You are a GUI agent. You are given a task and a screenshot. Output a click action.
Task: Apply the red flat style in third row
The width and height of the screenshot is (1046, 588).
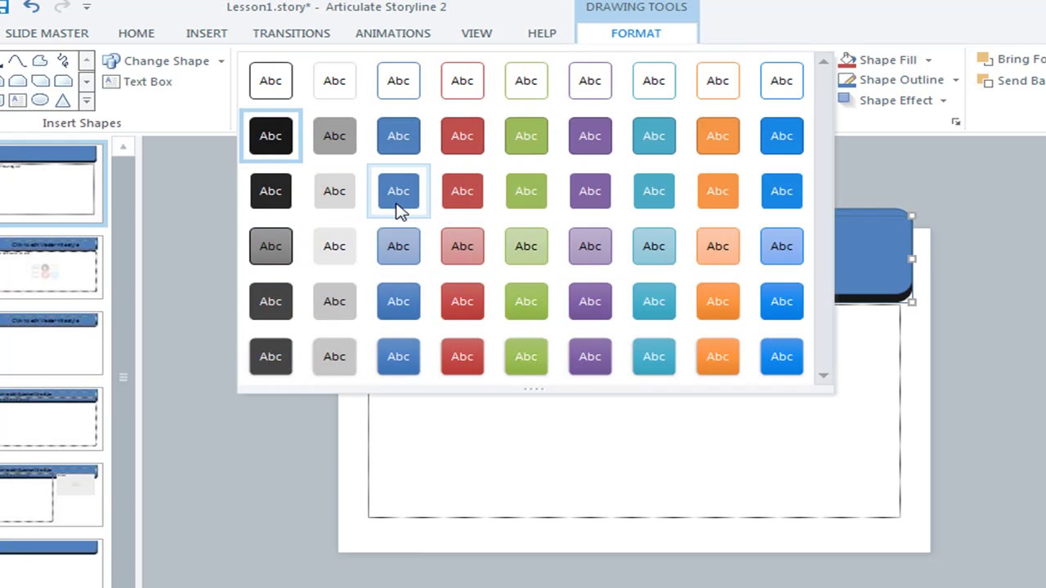click(463, 191)
